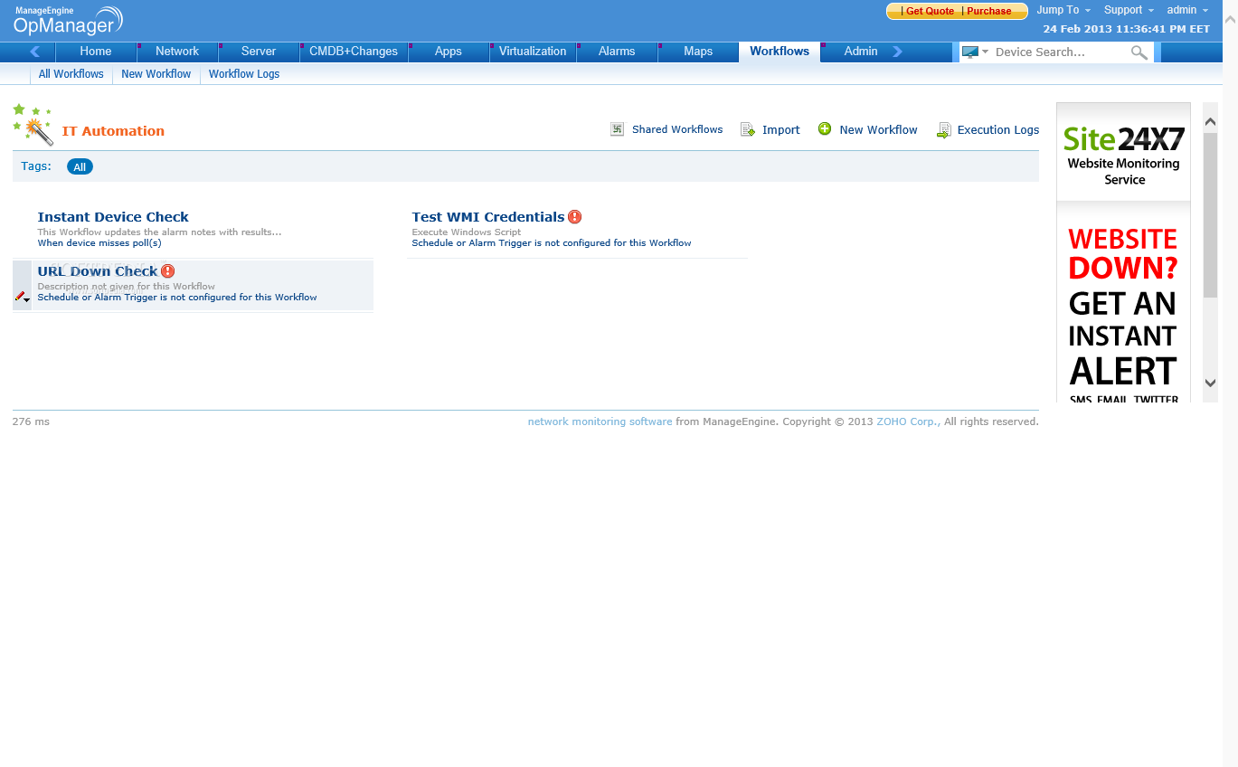This screenshot has height=767, width=1238.
Task: Click the ad panel scroll-up arrow
Action: click(x=1211, y=120)
